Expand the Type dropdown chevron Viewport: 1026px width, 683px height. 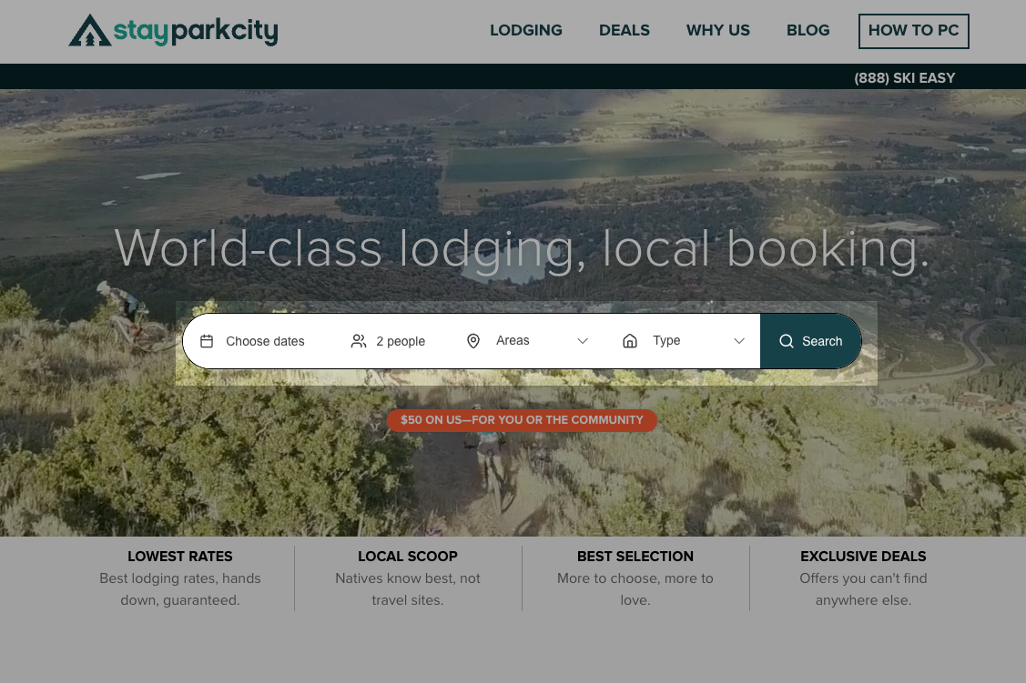click(x=739, y=341)
